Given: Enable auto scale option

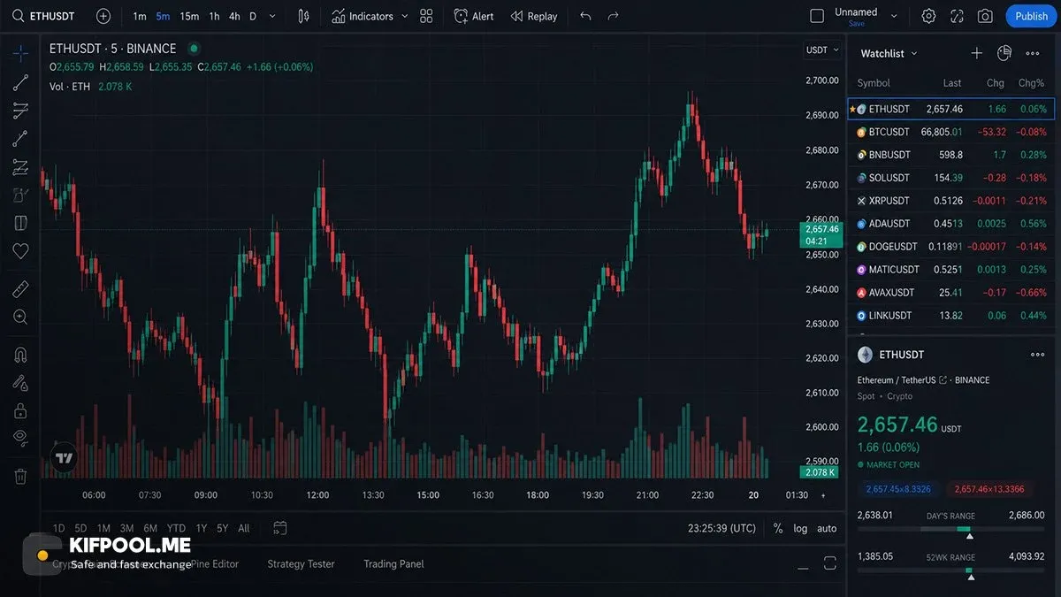Looking at the screenshot, I should (827, 528).
